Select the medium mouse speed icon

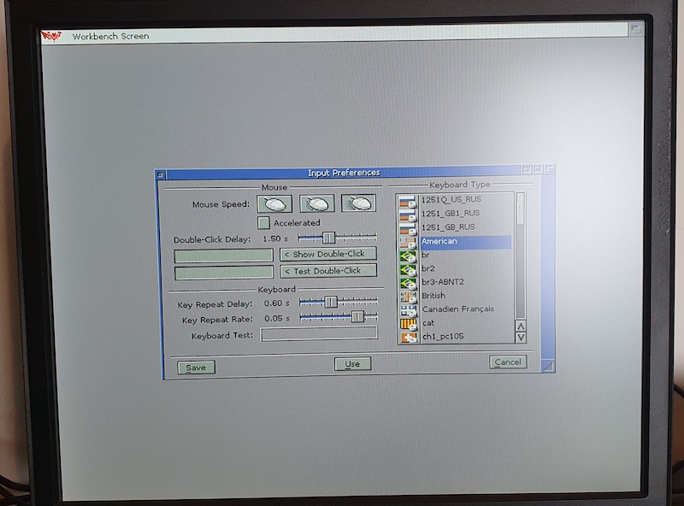[x=317, y=203]
